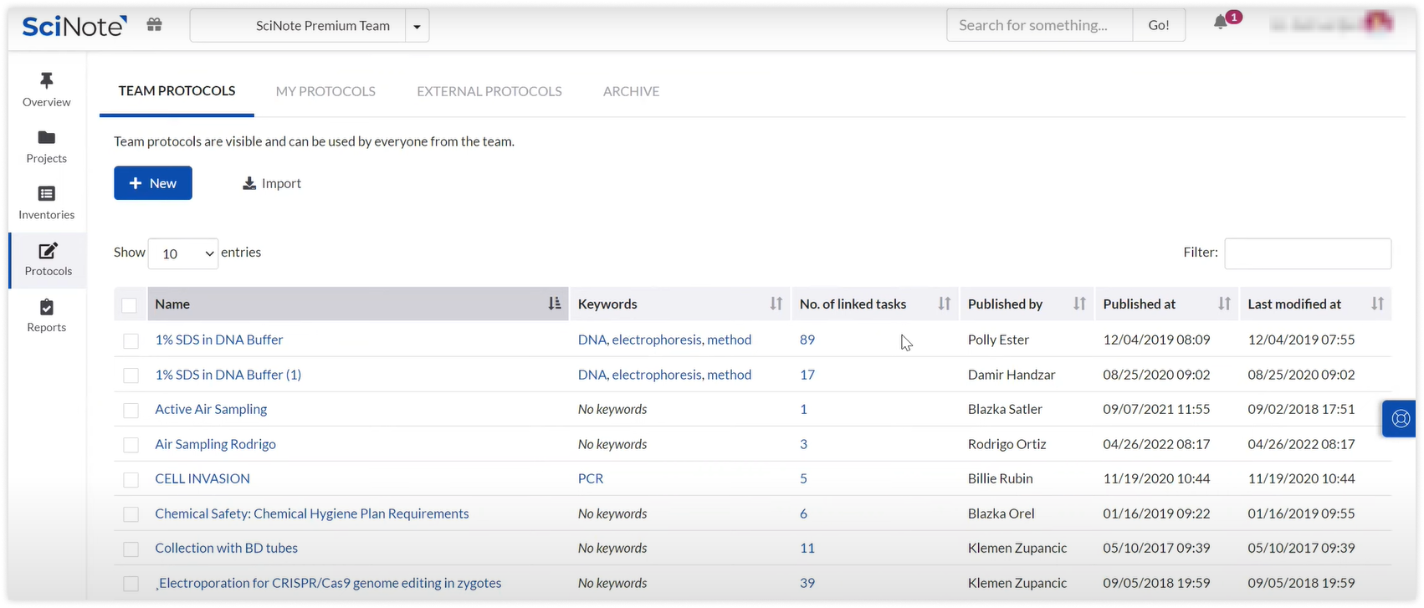Click the user profile avatar
Image resolution: width=1424 pixels, height=608 pixels.
point(1377,23)
